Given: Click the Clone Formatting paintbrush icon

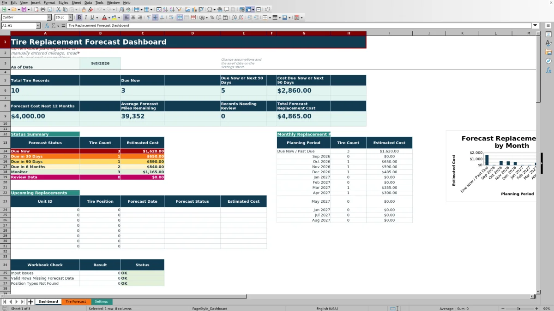Looking at the screenshot, I should [84, 9].
